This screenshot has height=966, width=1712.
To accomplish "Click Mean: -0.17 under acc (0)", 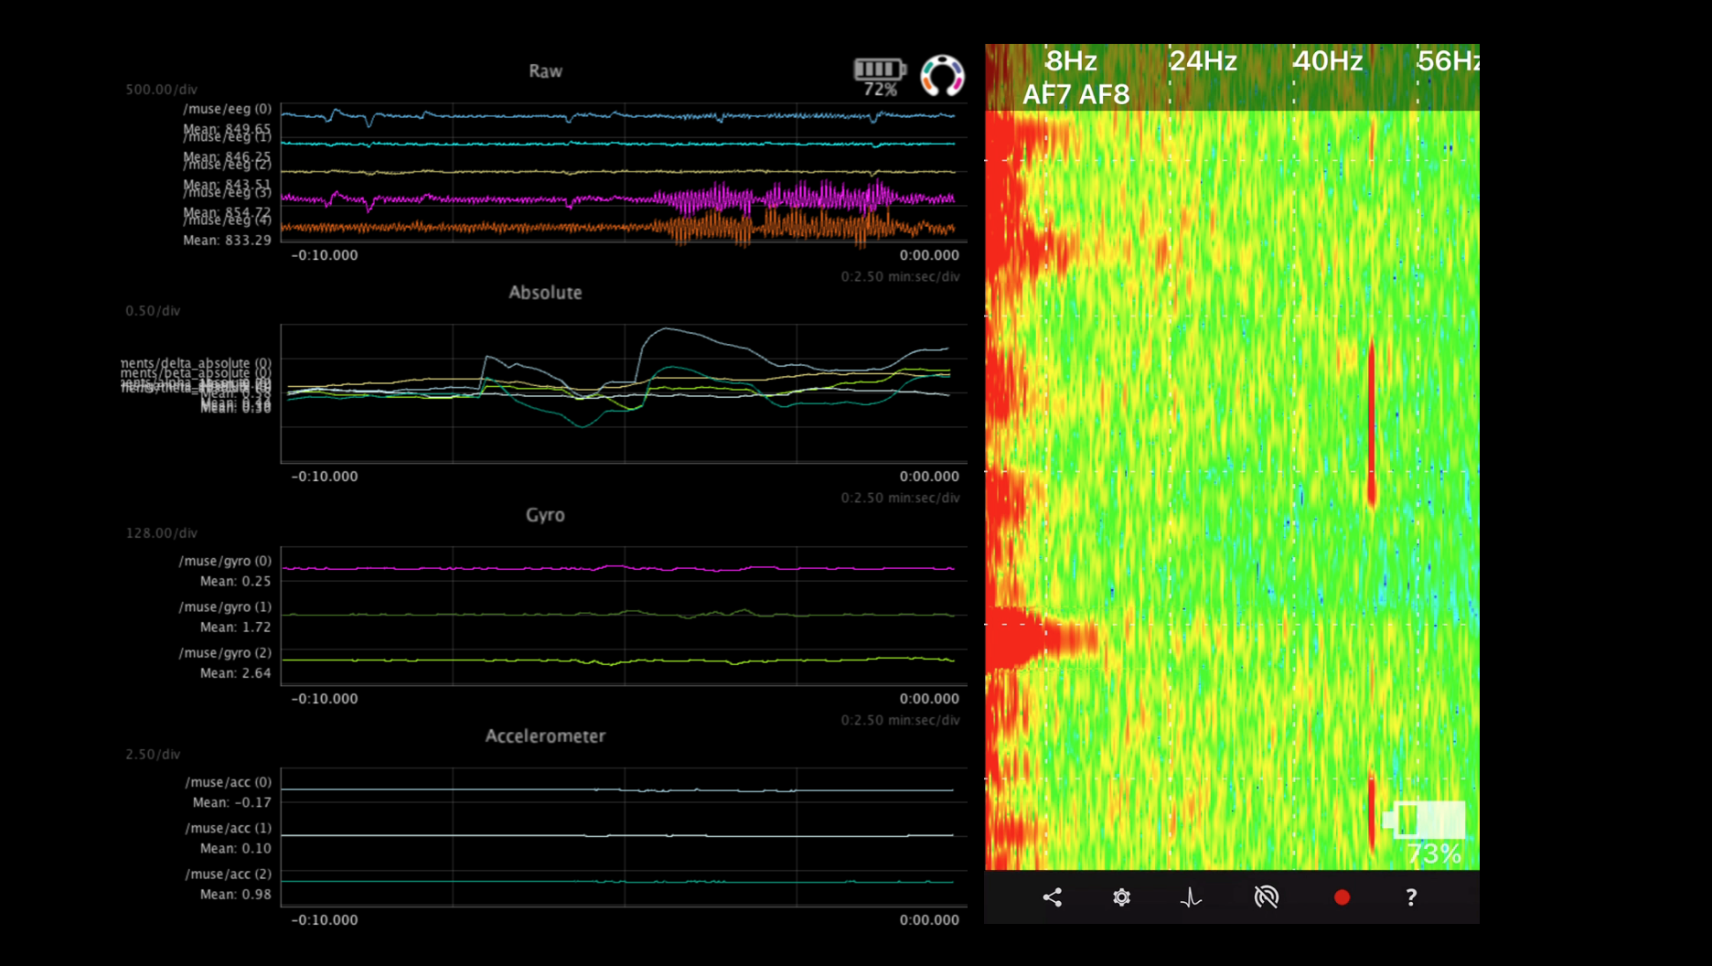I will [x=231, y=803].
